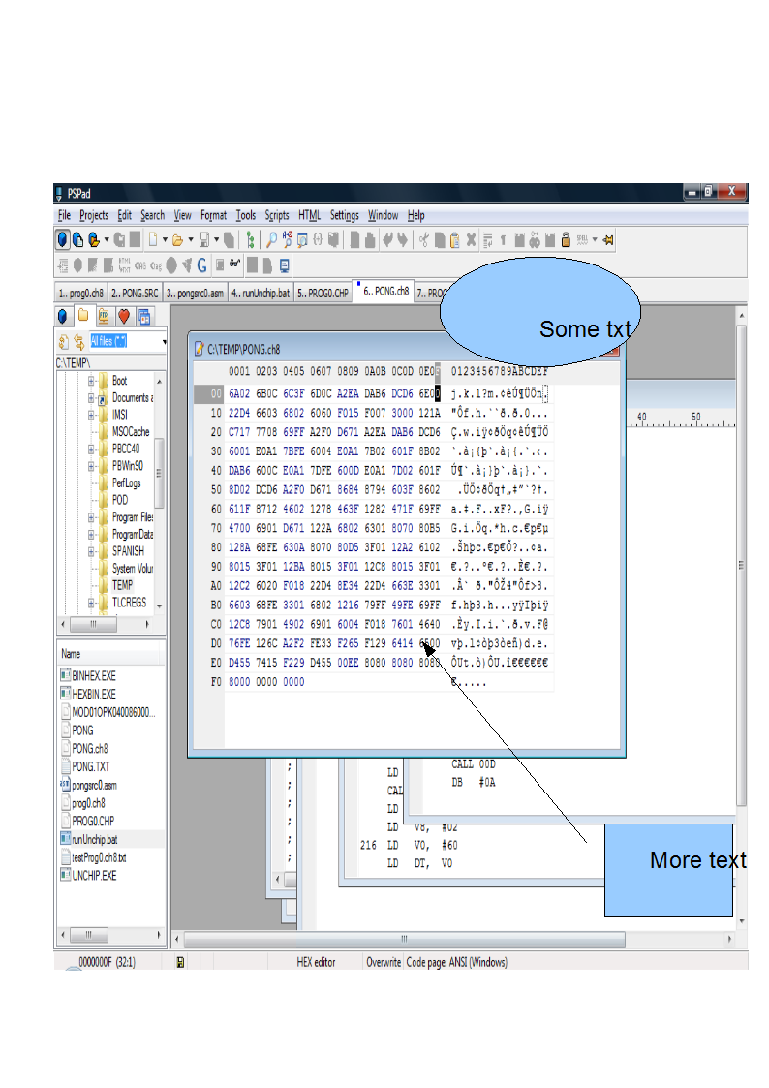769x1088 pixels.
Task: Open the dropdown arrow beside Open folder icon
Action: point(191,240)
